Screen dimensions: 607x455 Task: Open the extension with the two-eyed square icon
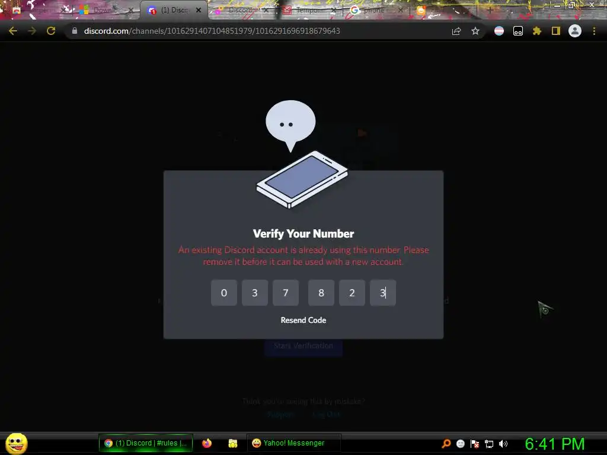pos(518,31)
